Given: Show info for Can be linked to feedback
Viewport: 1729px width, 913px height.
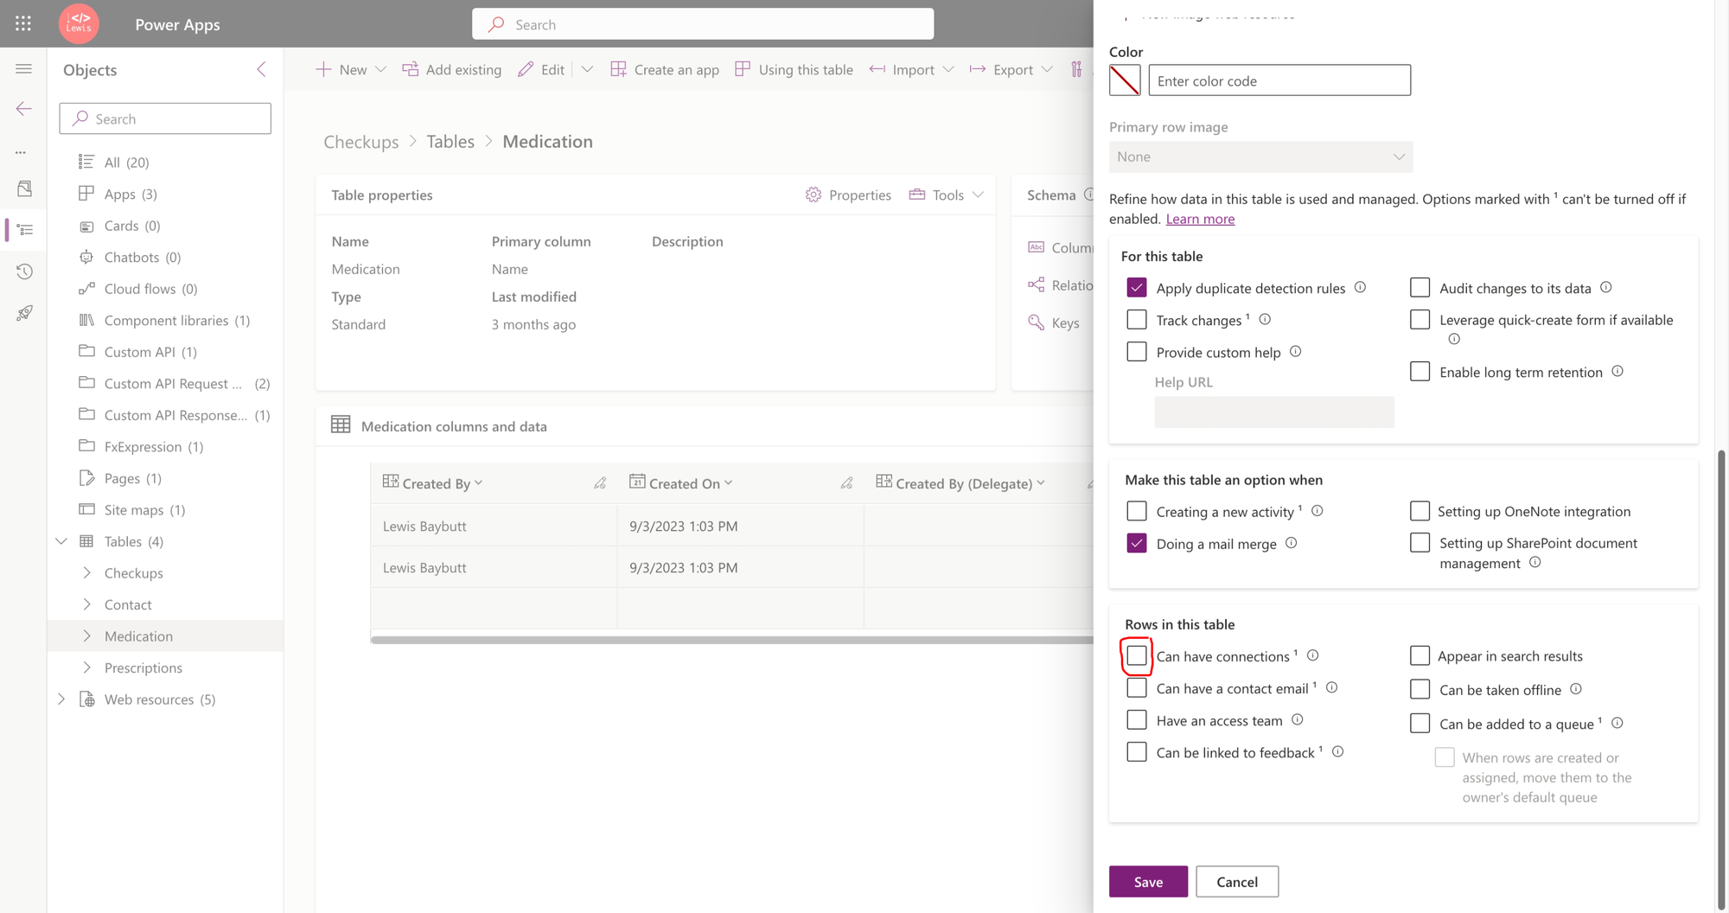Looking at the screenshot, I should (x=1337, y=751).
